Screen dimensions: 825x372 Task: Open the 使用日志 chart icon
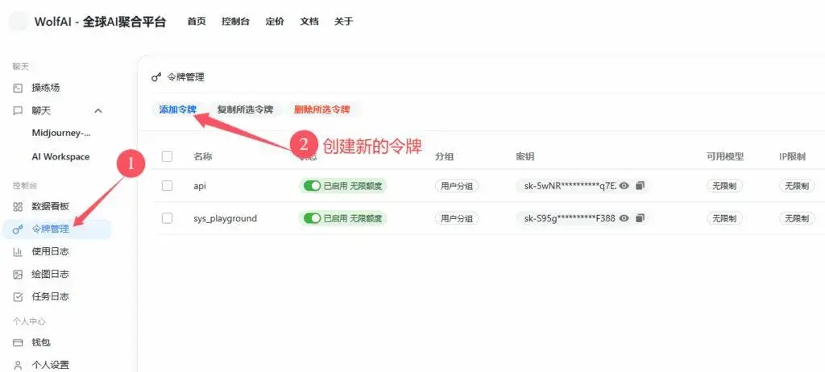[18, 251]
